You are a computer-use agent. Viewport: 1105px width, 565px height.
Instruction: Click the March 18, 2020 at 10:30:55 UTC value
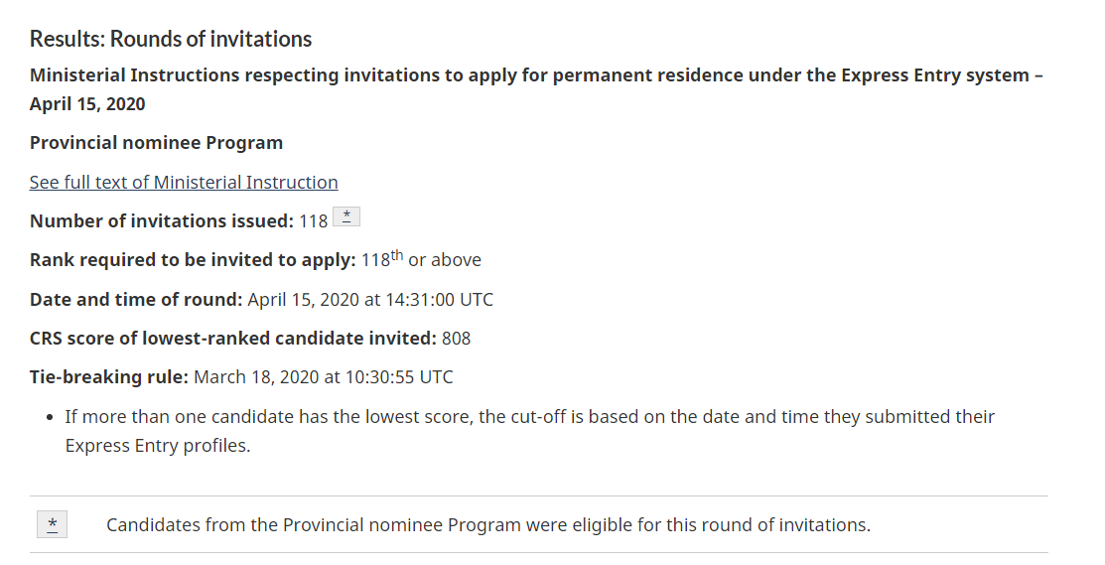324,377
